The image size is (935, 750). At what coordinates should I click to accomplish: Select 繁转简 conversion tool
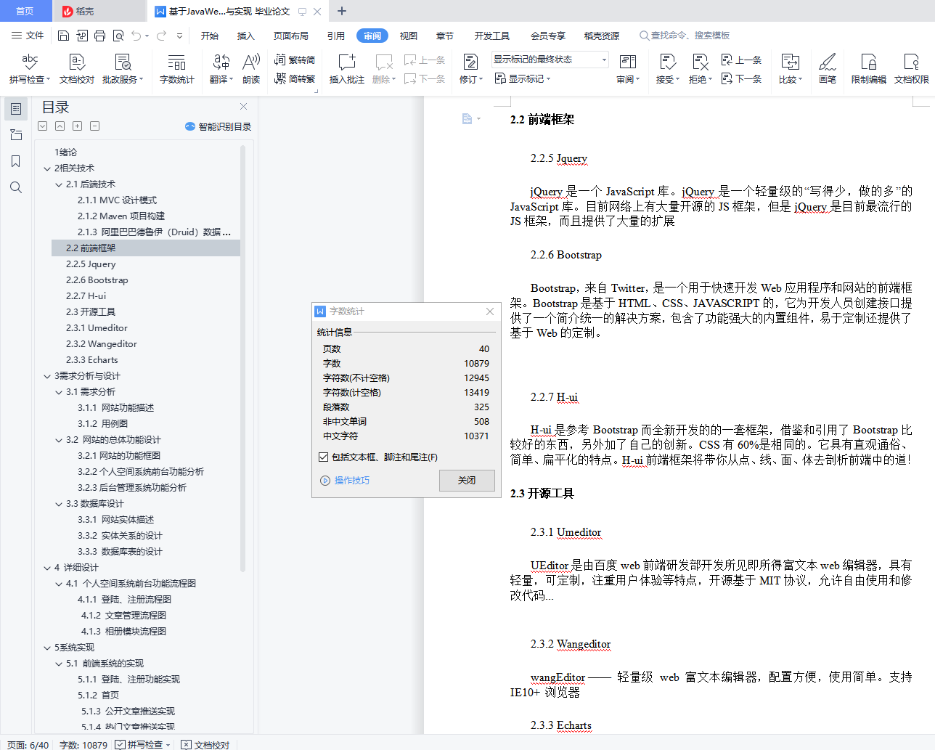coord(295,60)
